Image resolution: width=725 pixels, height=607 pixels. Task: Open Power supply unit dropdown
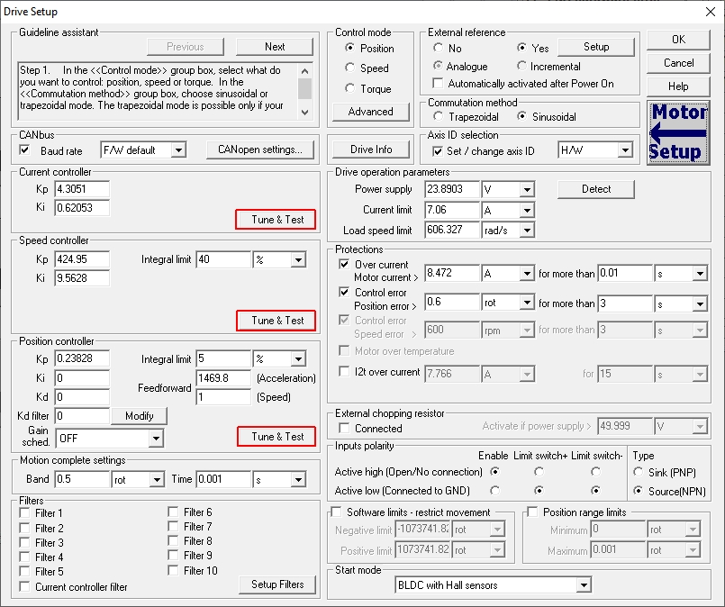(x=527, y=189)
